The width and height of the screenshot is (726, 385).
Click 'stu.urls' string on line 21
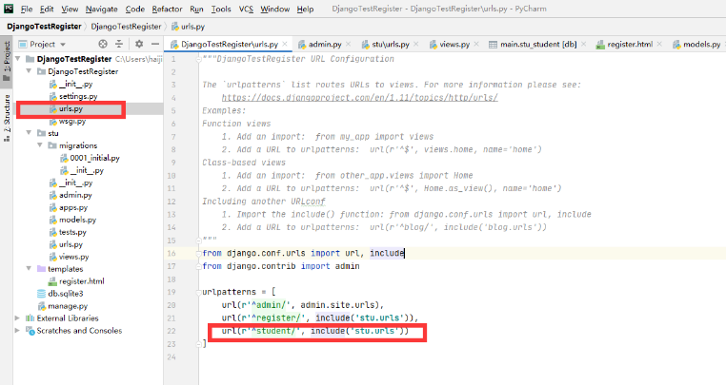(x=380, y=318)
